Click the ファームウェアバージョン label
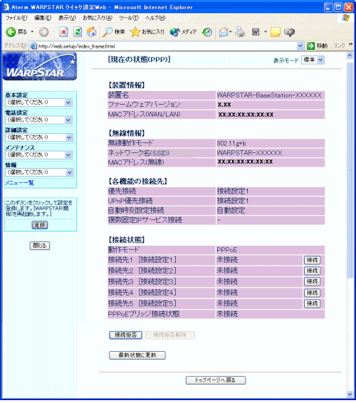This screenshot has height=403, width=356. (145, 105)
